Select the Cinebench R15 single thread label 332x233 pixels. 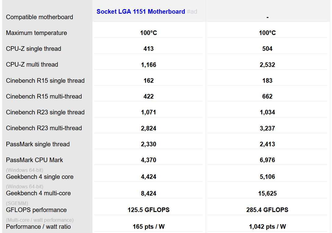[x=45, y=81]
